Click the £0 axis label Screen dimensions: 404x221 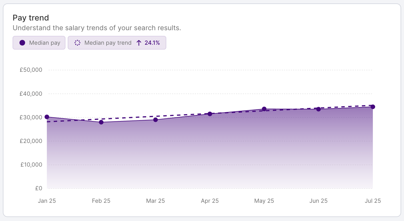coord(39,188)
